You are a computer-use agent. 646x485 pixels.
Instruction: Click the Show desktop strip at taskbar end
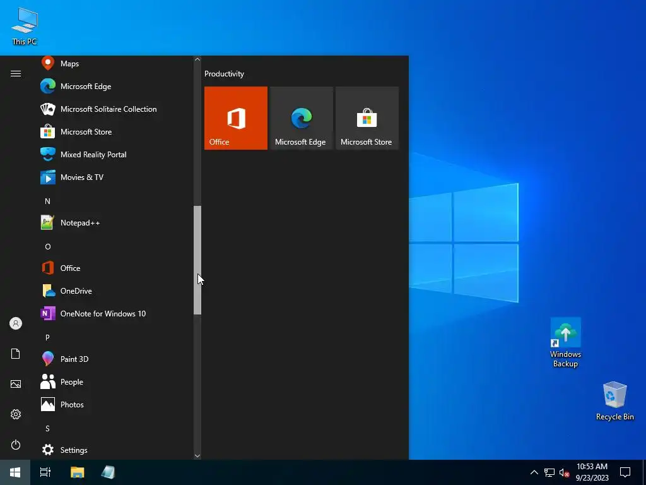pyautogui.click(x=644, y=472)
